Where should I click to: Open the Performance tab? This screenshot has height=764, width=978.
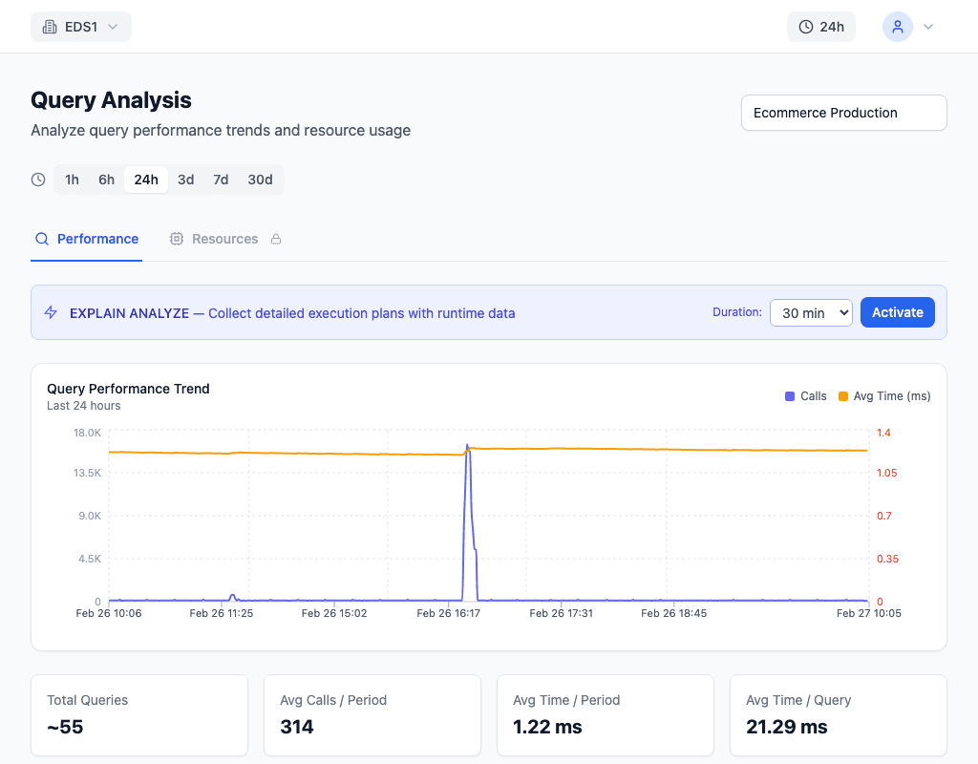pyautogui.click(x=96, y=239)
